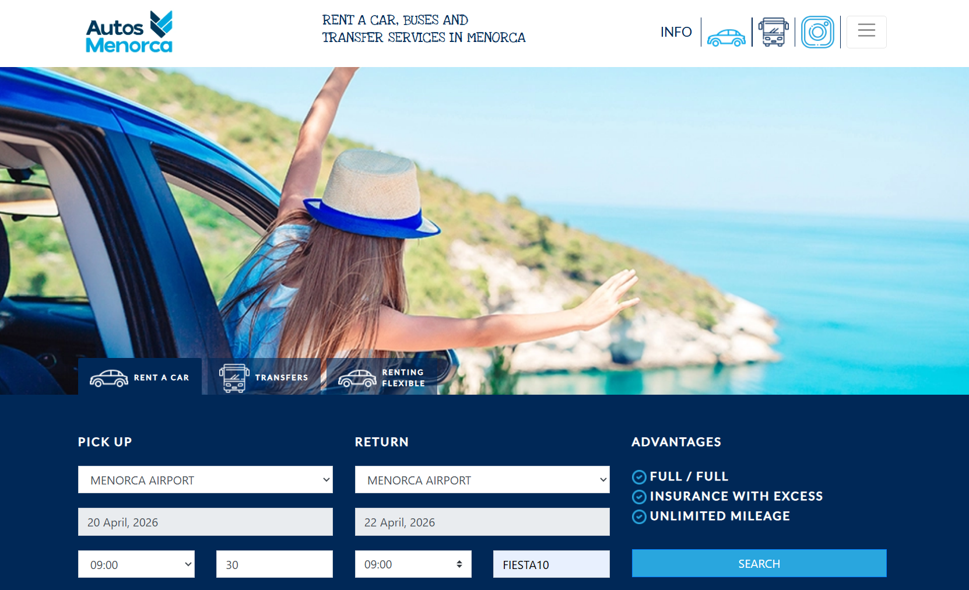The height and width of the screenshot is (590, 969).
Task: Open the hamburger menu
Action: tap(866, 31)
